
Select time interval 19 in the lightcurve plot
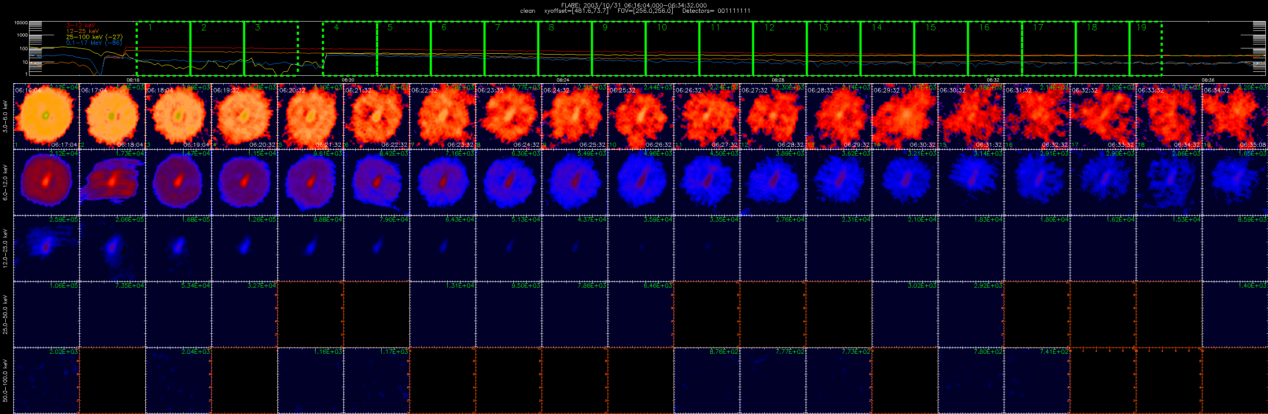coord(1146,49)
